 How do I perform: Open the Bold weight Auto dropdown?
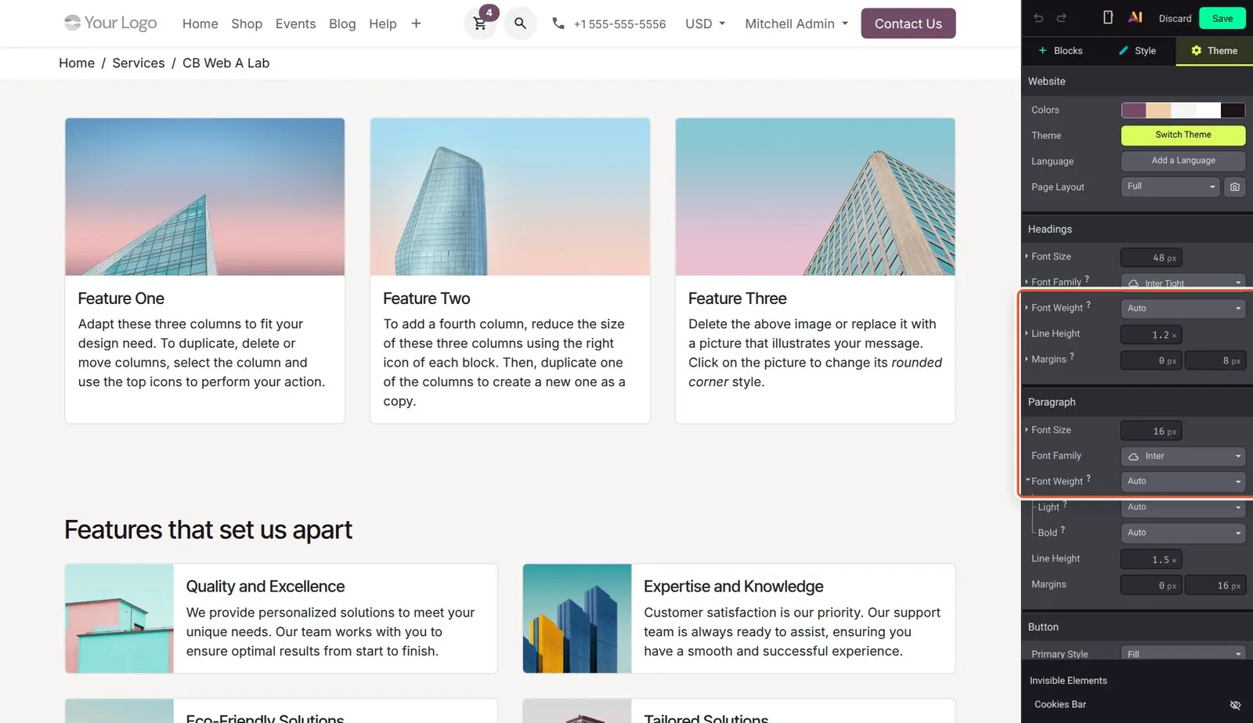[x=1183, y=533]
